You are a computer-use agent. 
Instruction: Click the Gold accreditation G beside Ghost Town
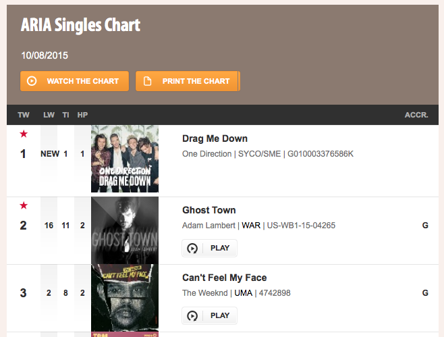tap(425, 226)
